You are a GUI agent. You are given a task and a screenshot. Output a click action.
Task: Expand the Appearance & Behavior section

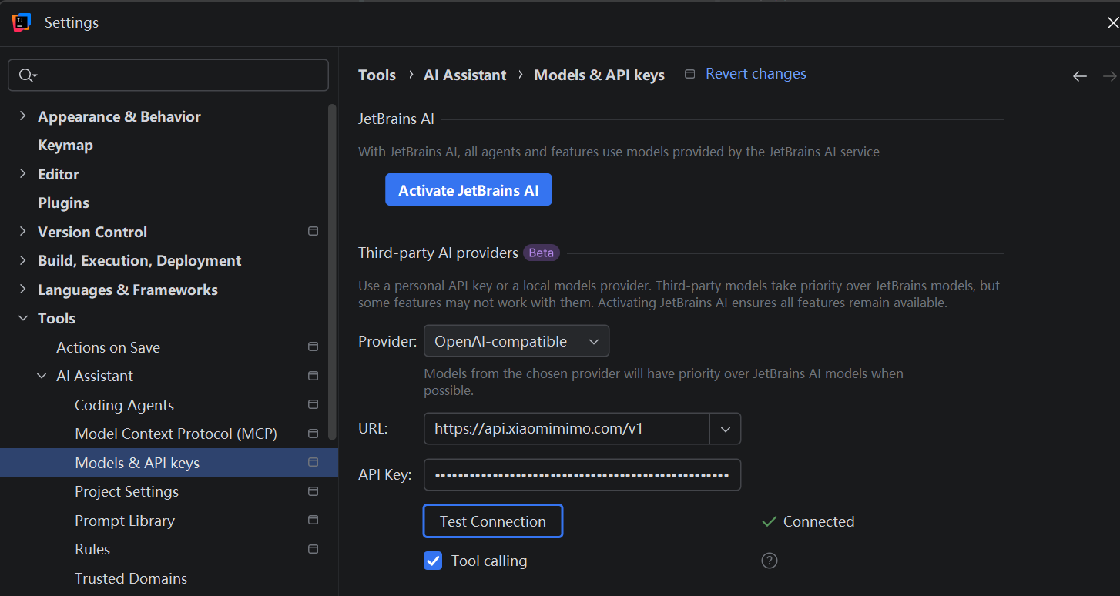23,116
